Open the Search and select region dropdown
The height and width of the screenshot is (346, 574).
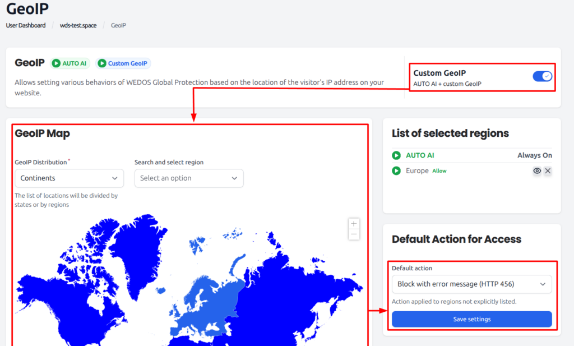[x=189, y=178]
